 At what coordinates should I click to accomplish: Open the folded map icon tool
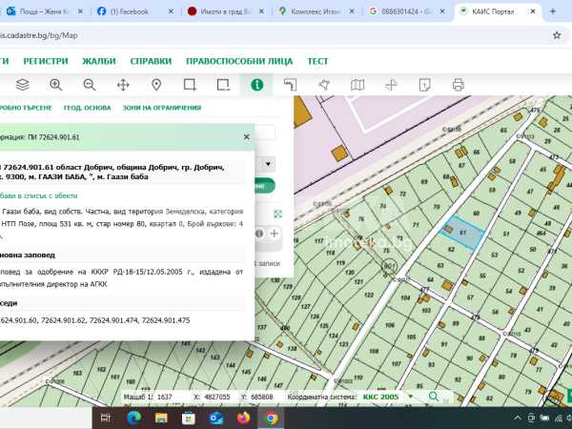(x=357, y=85)
